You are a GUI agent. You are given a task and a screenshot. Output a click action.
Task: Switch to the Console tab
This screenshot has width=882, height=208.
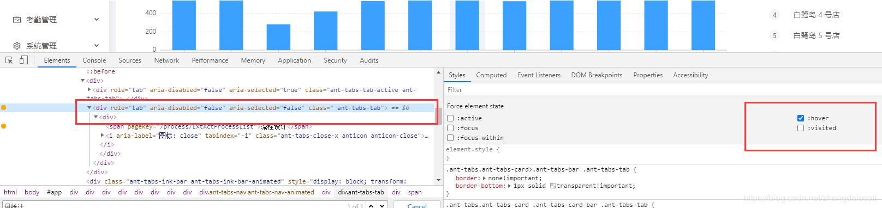(94, 60)
